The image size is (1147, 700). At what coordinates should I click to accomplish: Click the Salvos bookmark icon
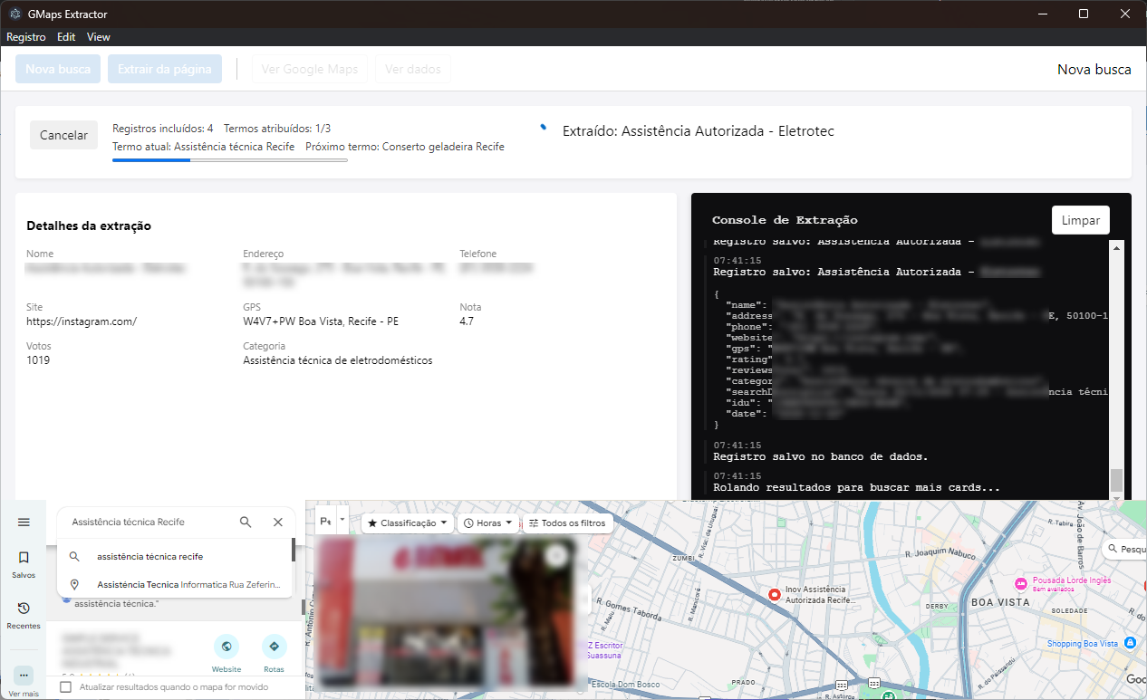click(24, 558)
